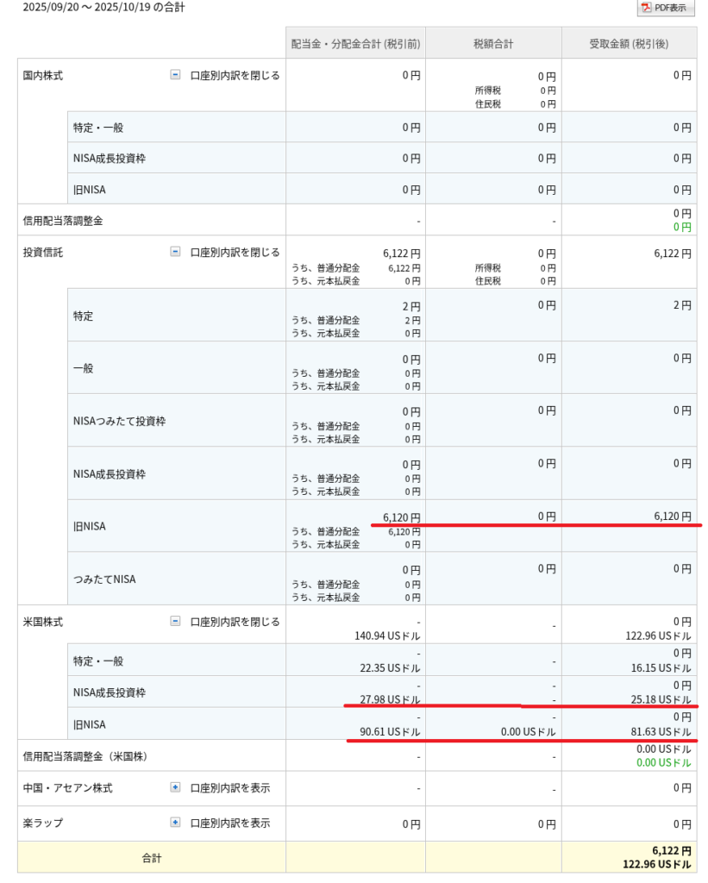Close the 投資信託 account breakdown link
The image size is (708, 883).
tap(235, 252)
